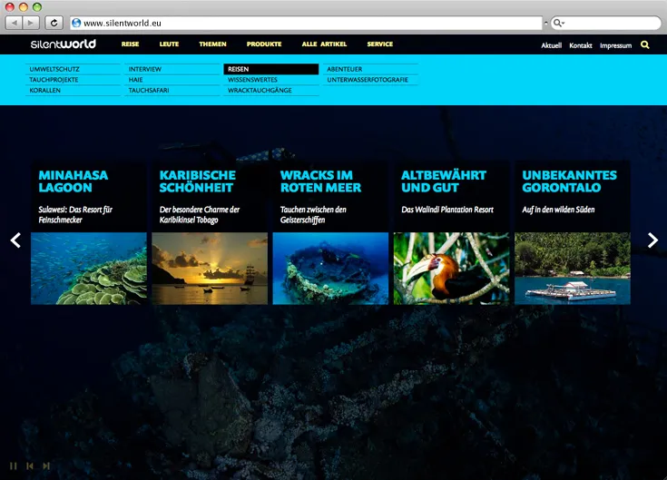Open the ALLE ARTIKEL menu
The height and width of the screenshot is (480, 667).
(324, 44)
